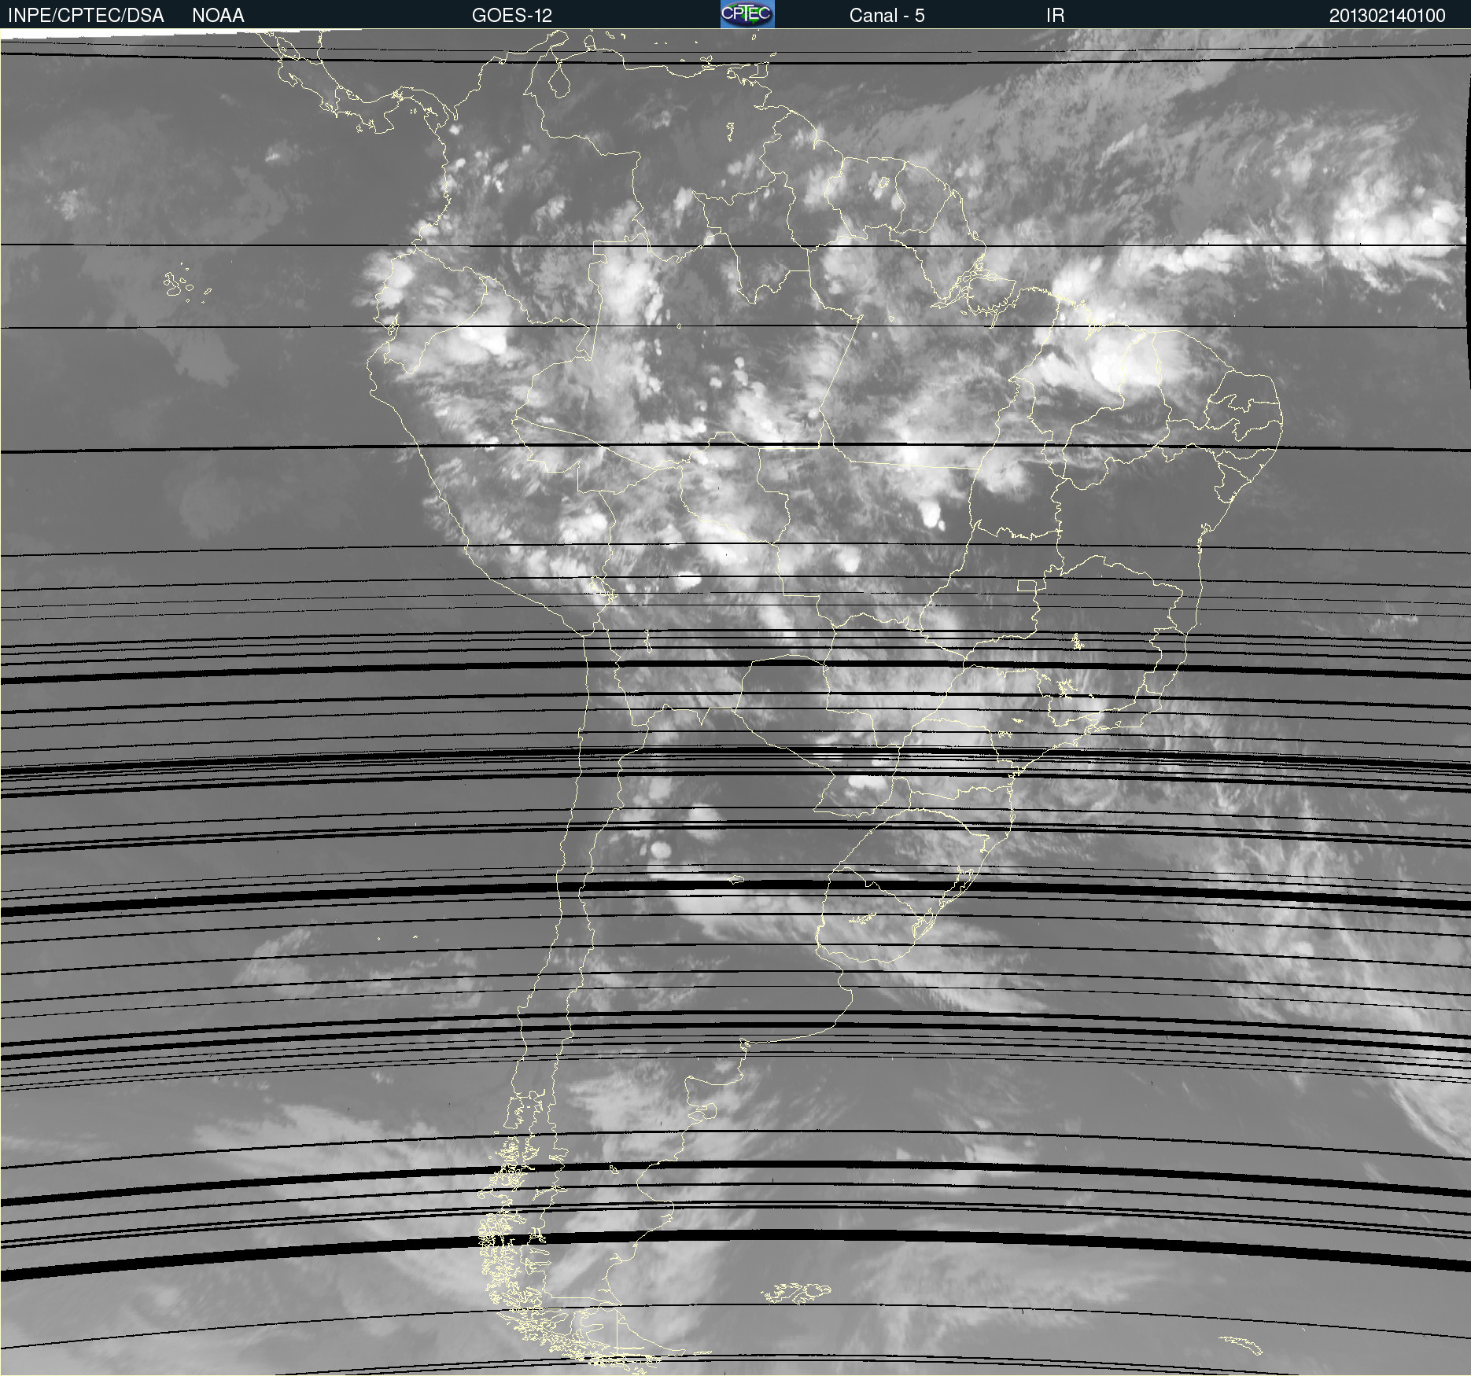This screenshot has width=1471, height=1376.
Task: Select the timestamp 201302140100
Action: pyautogui.click(x=1387, y=16)
